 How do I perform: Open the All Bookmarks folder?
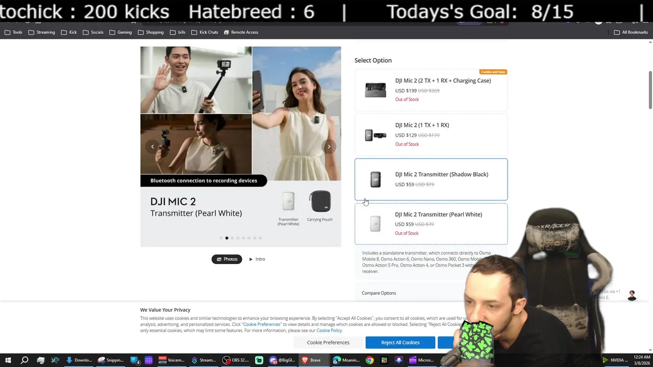click(631, 32)
